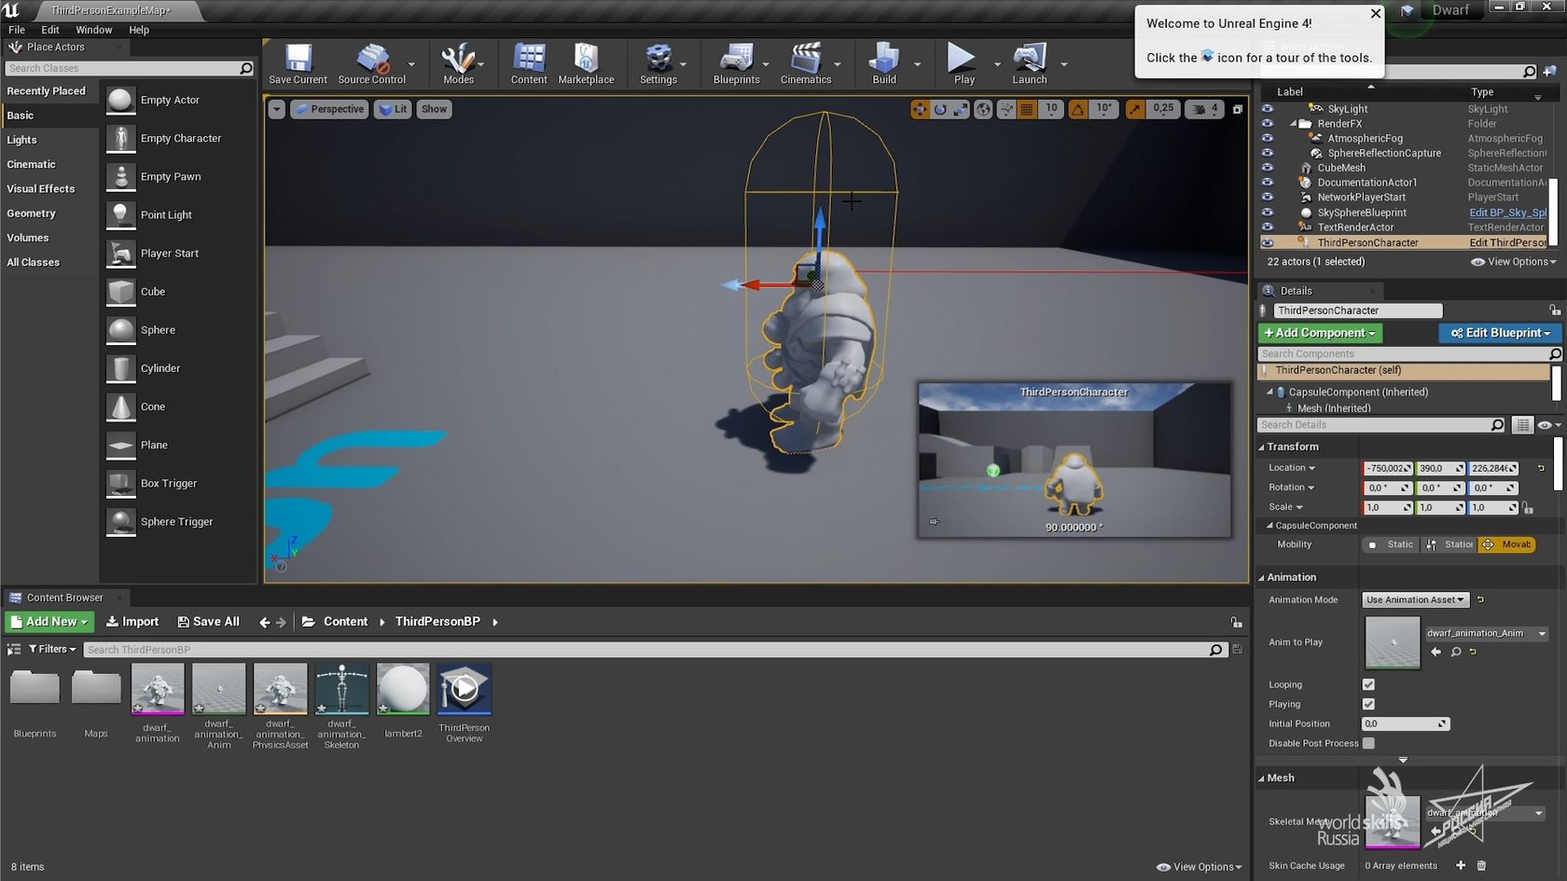Viewport: 1567px width, 881px height.
Task: Select the Cone primitive icon
Action: pos(120,406)
